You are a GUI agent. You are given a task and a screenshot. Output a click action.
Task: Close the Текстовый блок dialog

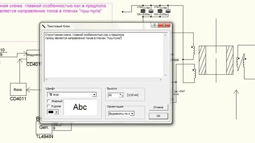(164, 25)
